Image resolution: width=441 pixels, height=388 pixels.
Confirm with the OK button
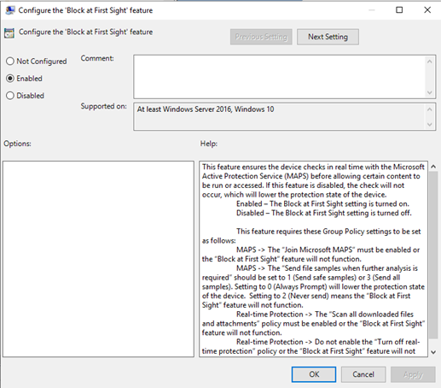314,374
